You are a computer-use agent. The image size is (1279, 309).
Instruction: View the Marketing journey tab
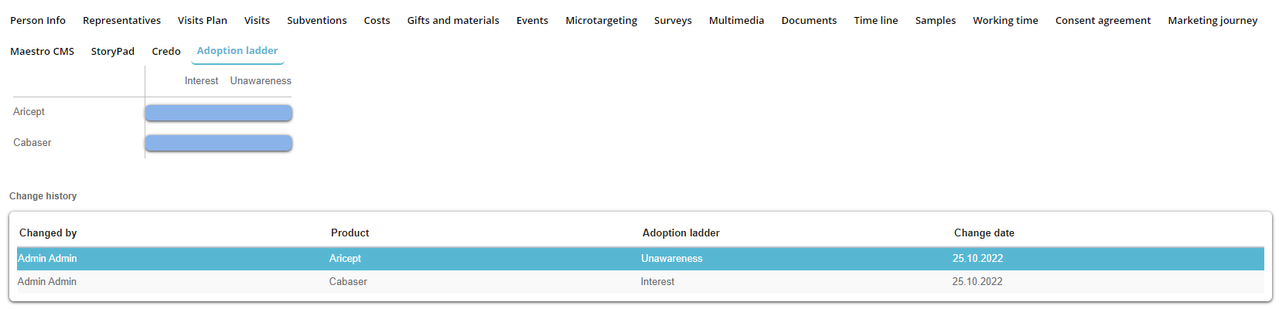coord(1212,21)
